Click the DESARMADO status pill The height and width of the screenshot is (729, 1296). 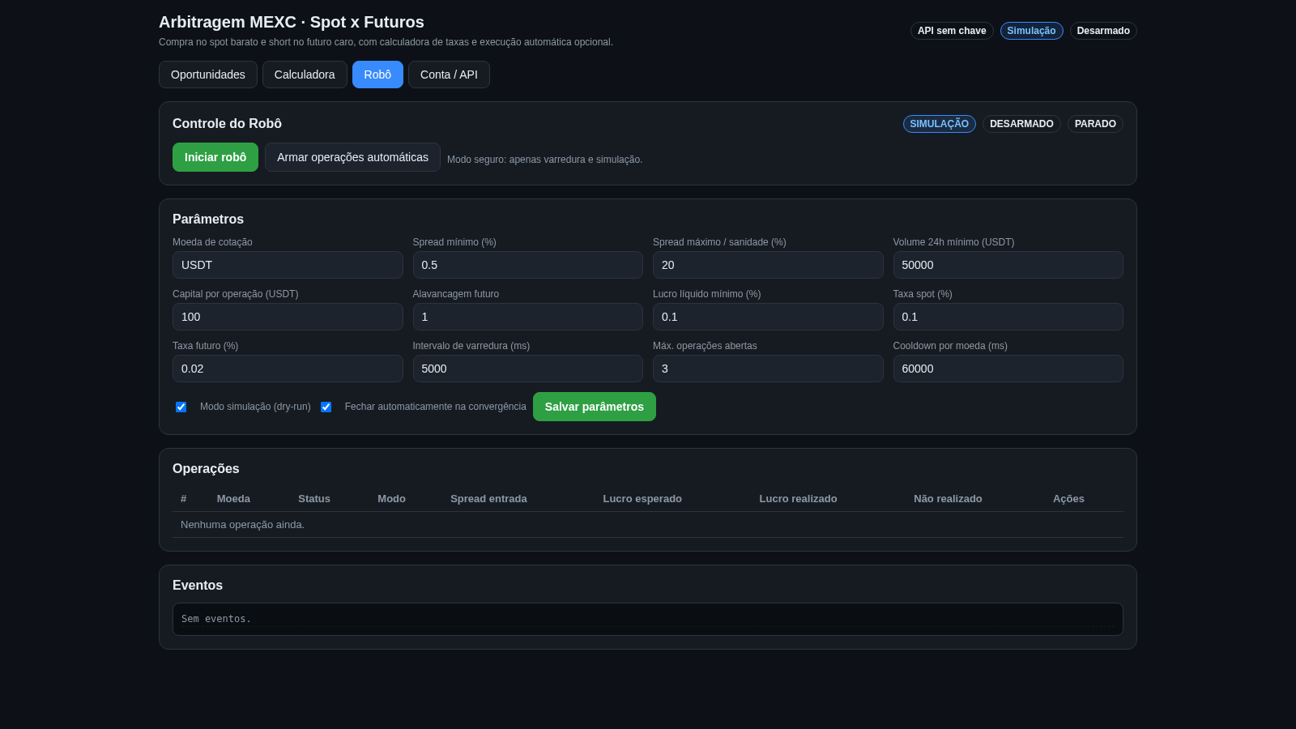[x=1021, y=124]
